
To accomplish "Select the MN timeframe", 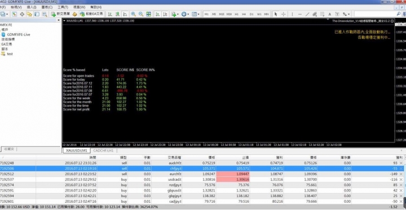I will [266, 14].
